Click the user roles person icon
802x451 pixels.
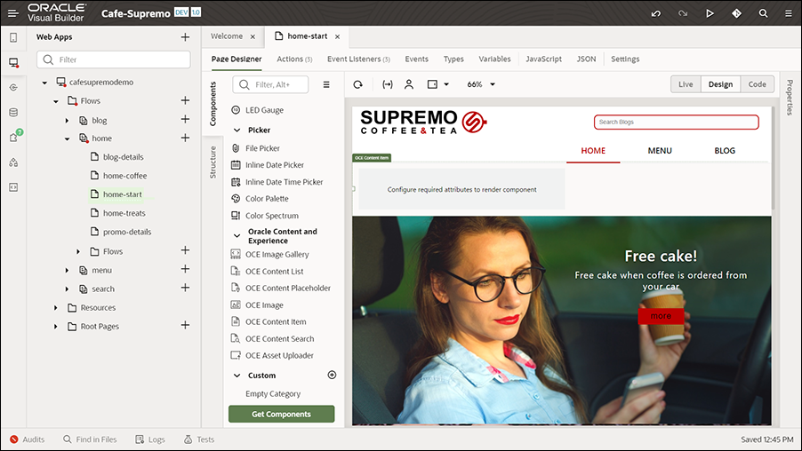click(x=409, y=84)
